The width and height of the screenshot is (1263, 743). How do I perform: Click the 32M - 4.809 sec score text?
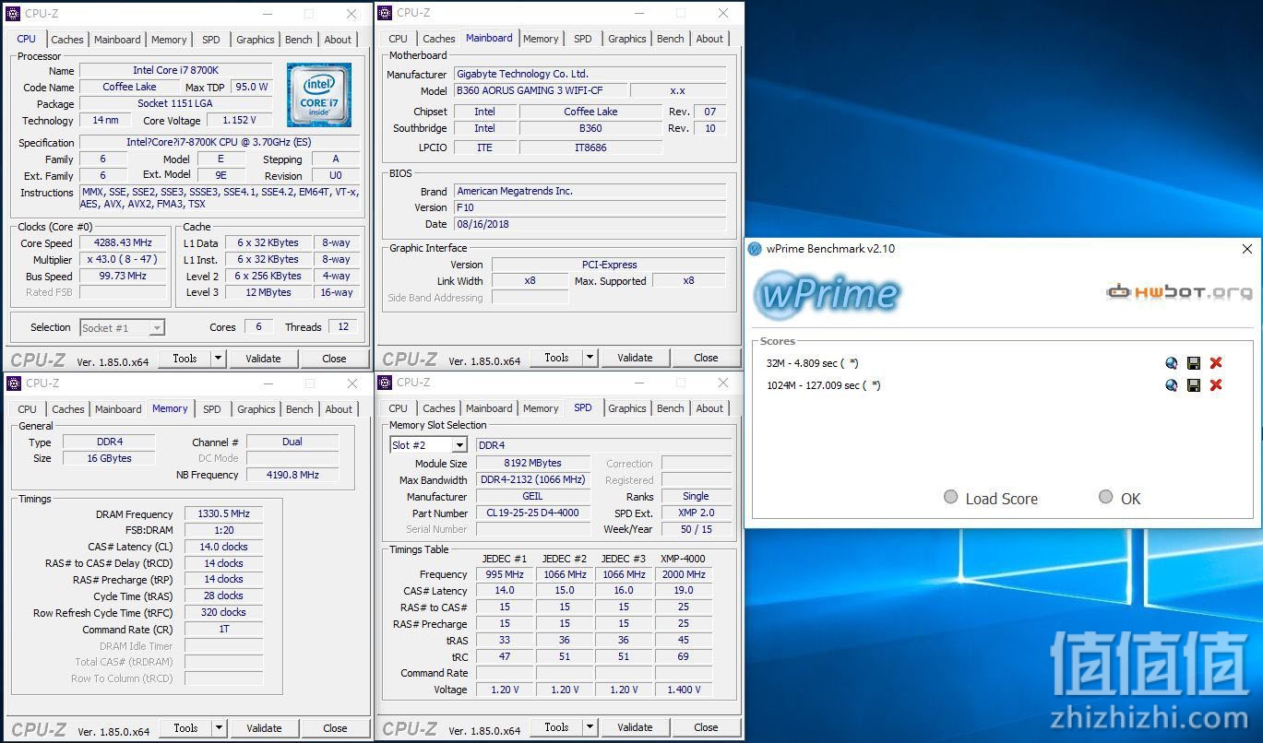tap(813, 363)
